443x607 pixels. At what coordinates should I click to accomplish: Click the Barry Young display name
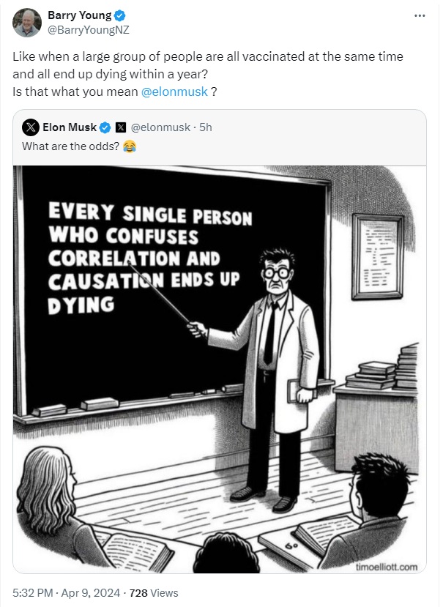[x=79, y=15]
